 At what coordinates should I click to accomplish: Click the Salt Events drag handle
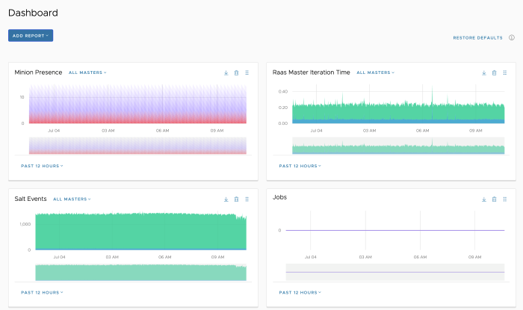[247, 199]
